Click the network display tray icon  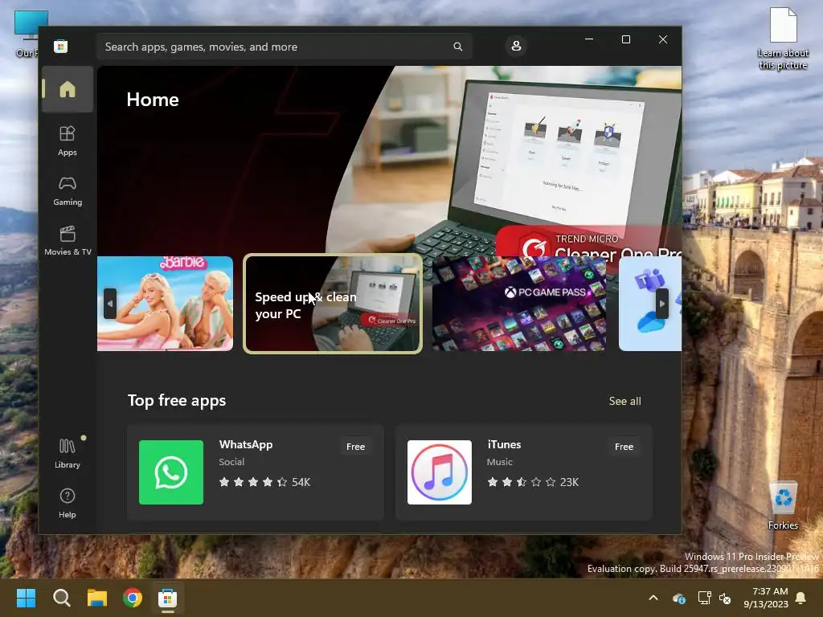[704, 598]
